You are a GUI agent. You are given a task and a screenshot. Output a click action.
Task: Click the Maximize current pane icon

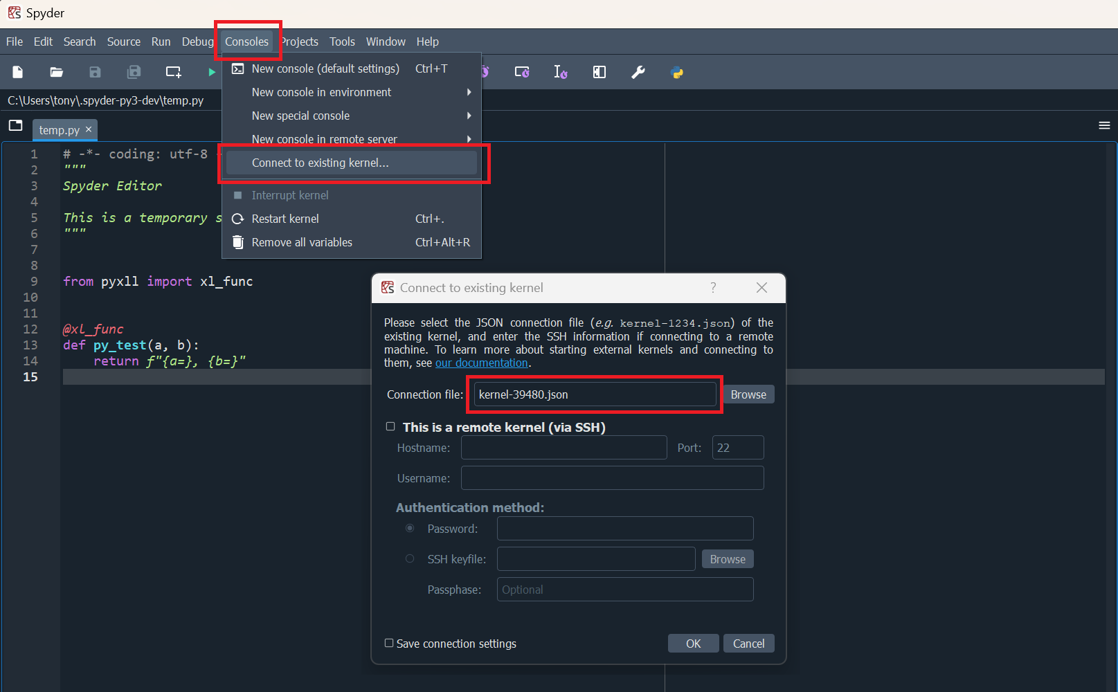tap(599, 72)
